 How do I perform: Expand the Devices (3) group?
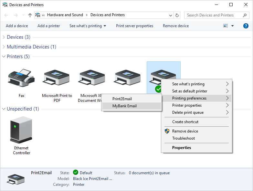[x=4, y=37]
